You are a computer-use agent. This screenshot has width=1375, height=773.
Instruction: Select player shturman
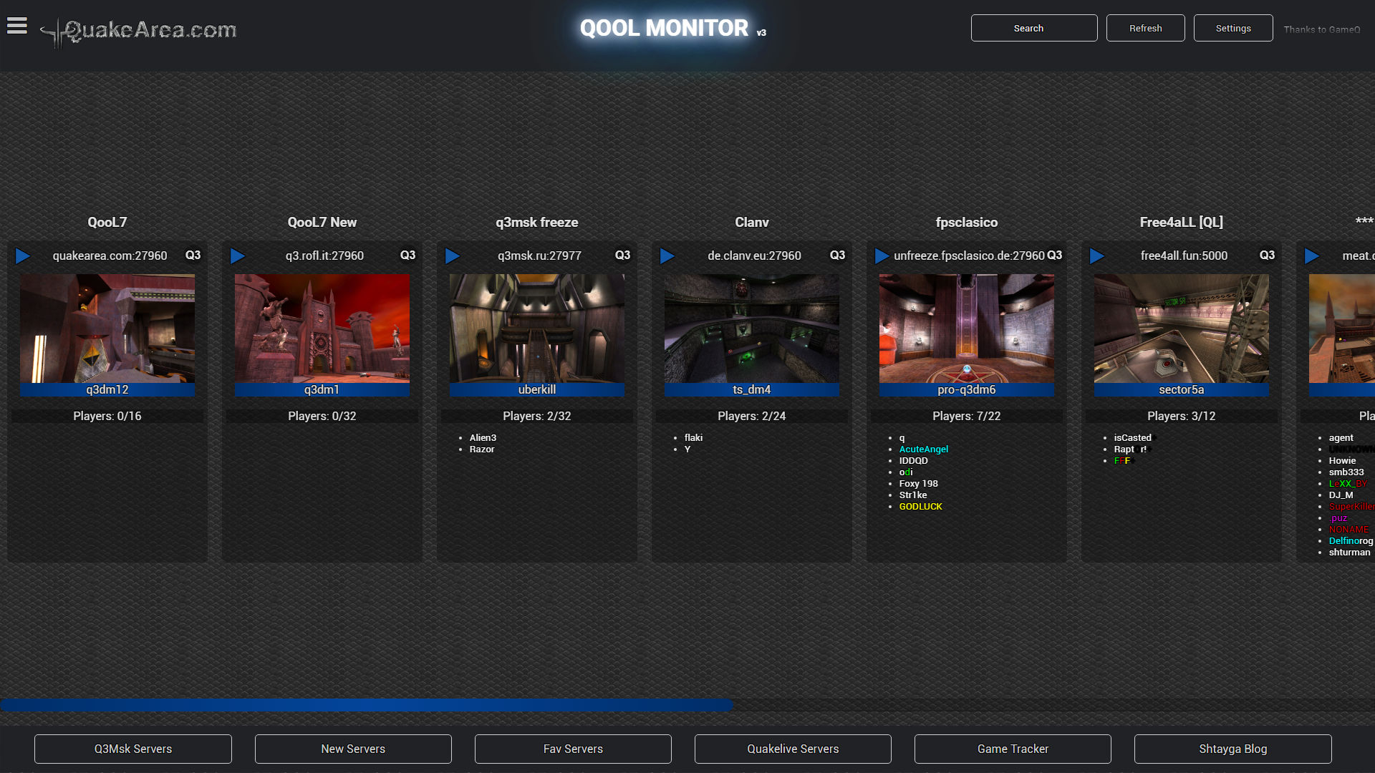[x=1350, y=553]
